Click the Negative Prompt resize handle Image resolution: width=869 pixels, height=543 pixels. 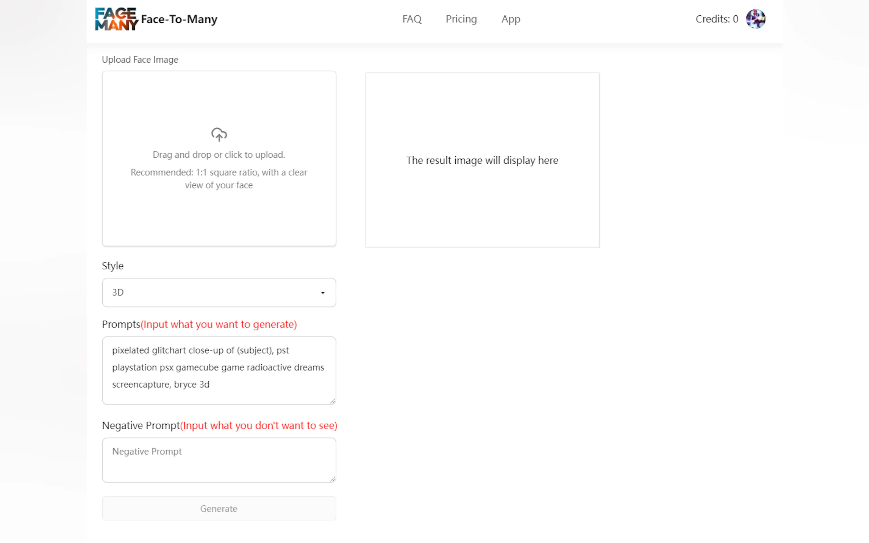pyautogui.click(x=333, y=479)
